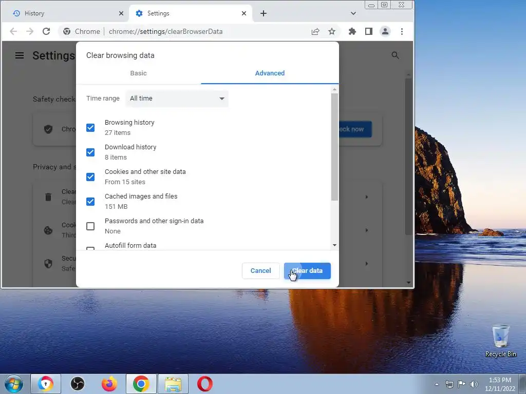Open the Windows Start menu

[14, 384]
